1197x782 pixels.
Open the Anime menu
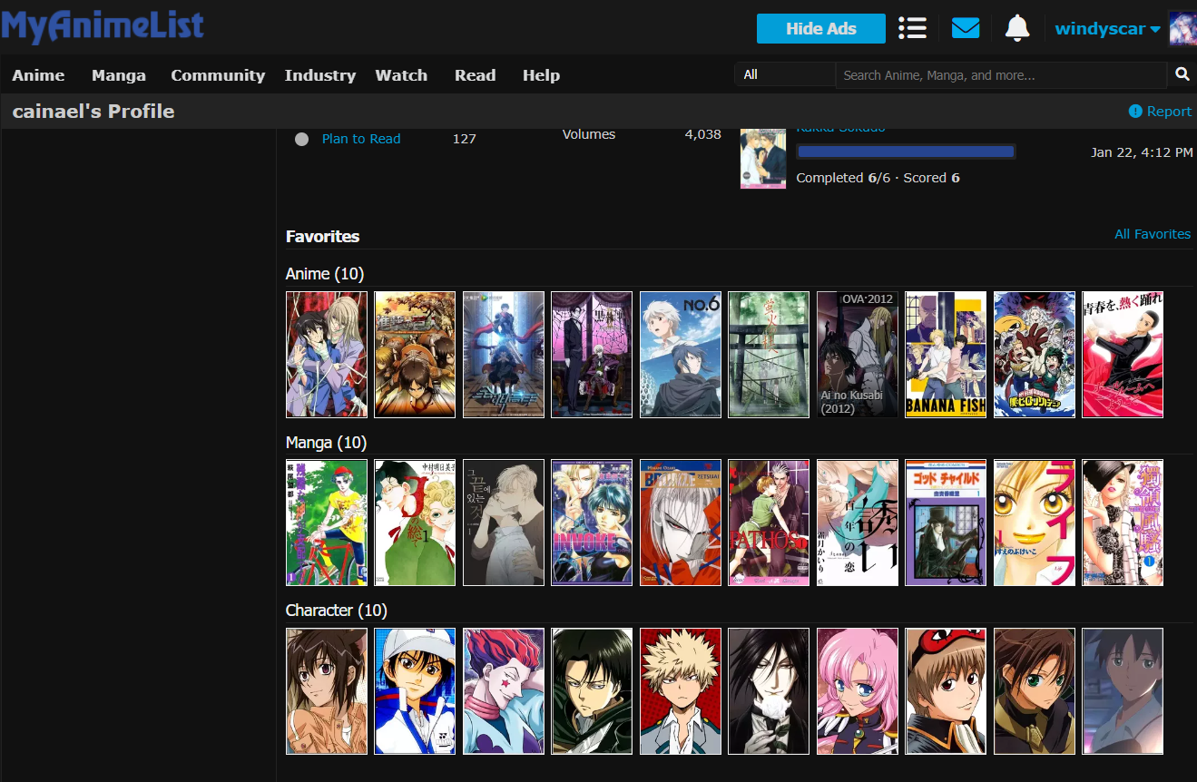(x=38, y=75)
